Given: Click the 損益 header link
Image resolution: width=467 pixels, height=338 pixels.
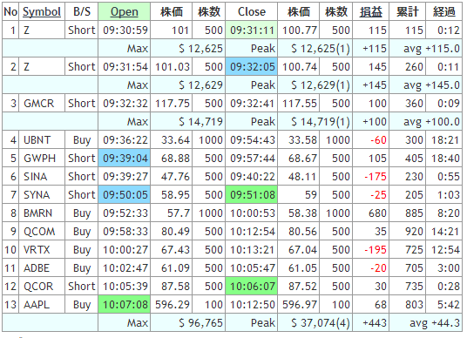Looking at the screenshot, I should [371, 12].
